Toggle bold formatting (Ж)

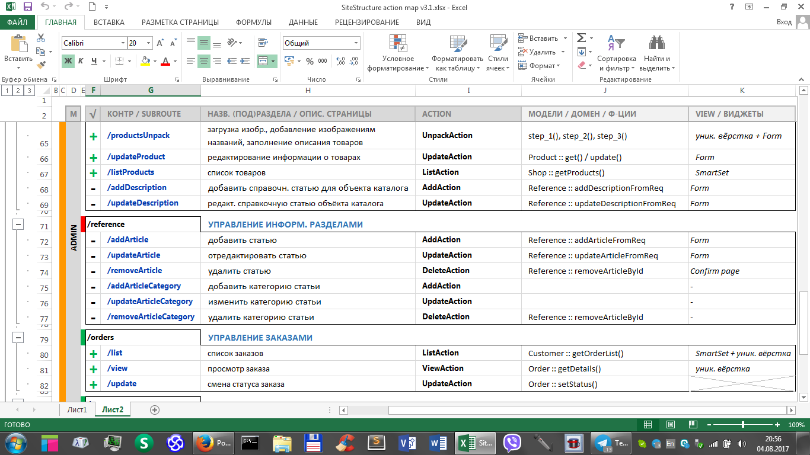click(68, 61)
